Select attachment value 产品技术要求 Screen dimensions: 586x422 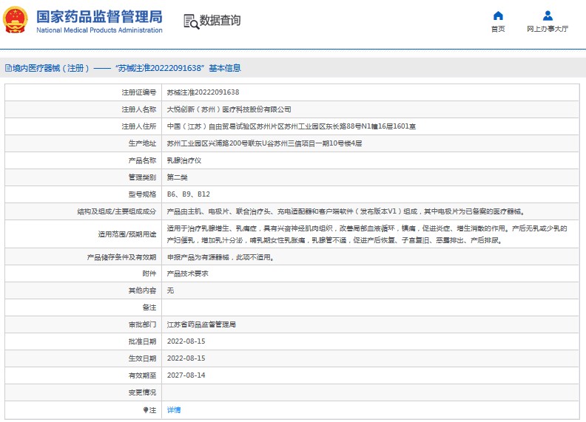tap(187, 273)
